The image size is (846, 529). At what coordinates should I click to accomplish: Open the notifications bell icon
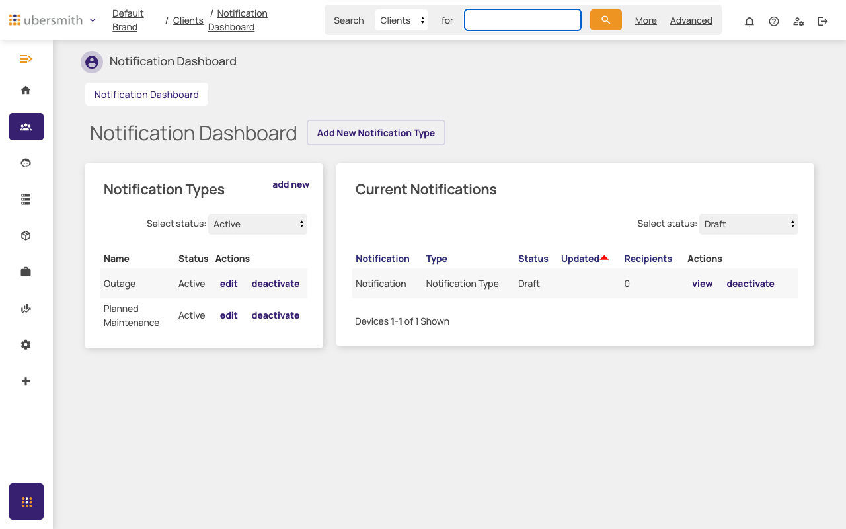(750, 21)
